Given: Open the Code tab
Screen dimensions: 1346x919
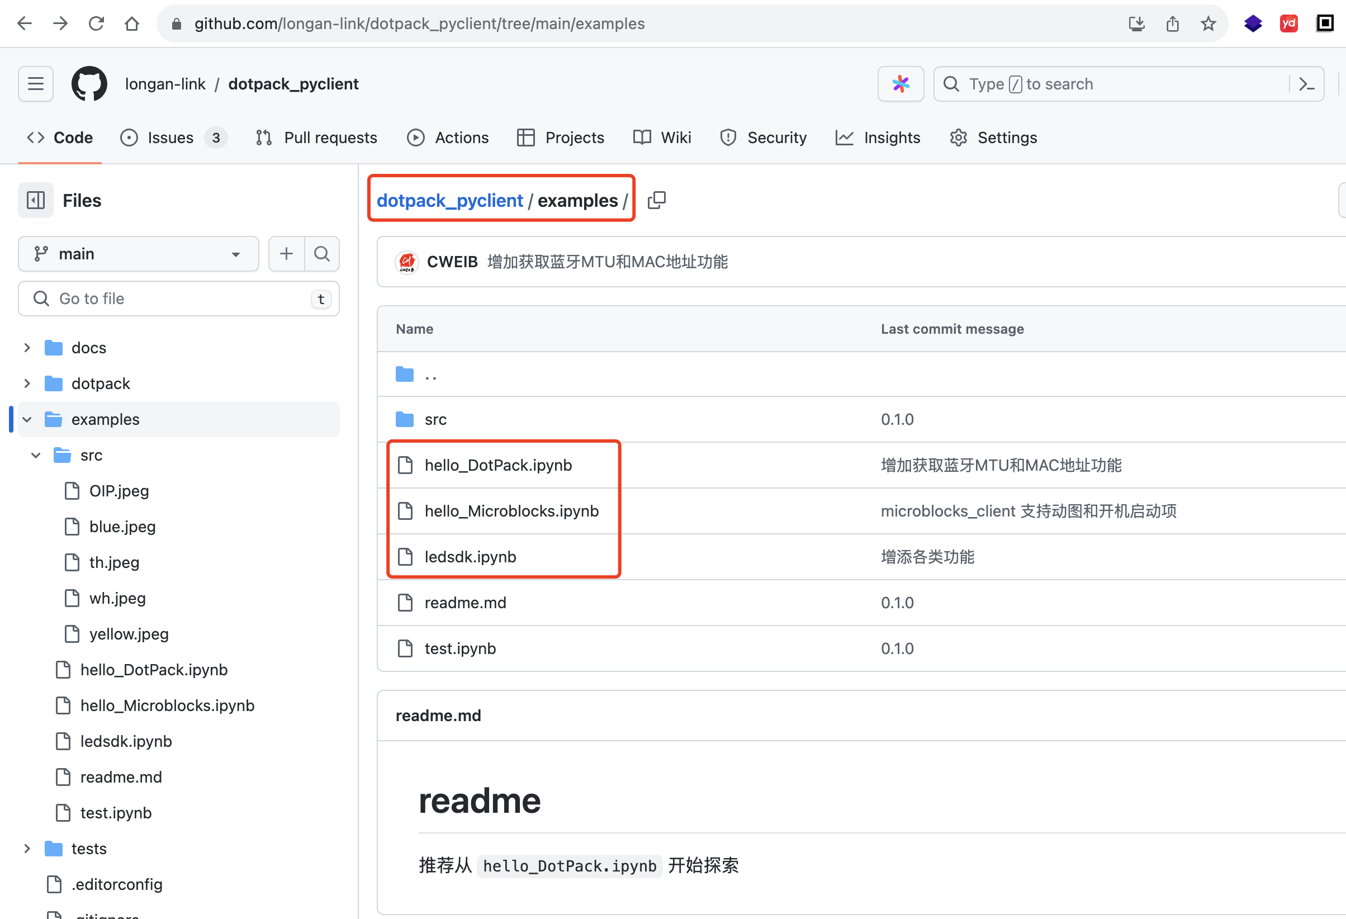Looking at the screenshot, I should 60,138.
